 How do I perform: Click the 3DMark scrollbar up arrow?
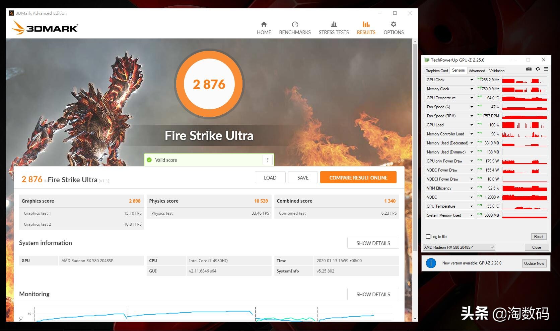[x=415, y=42]
